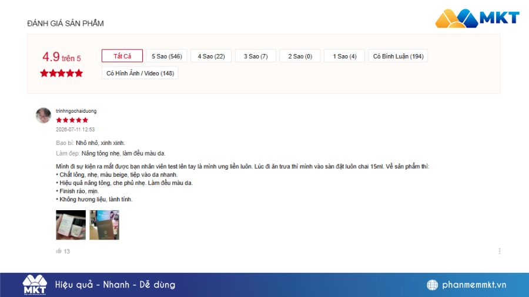529x297 pixels.
Task: Open username trinhngochaiduong profile
Action: pyautogui.click(x=76, y=111)
